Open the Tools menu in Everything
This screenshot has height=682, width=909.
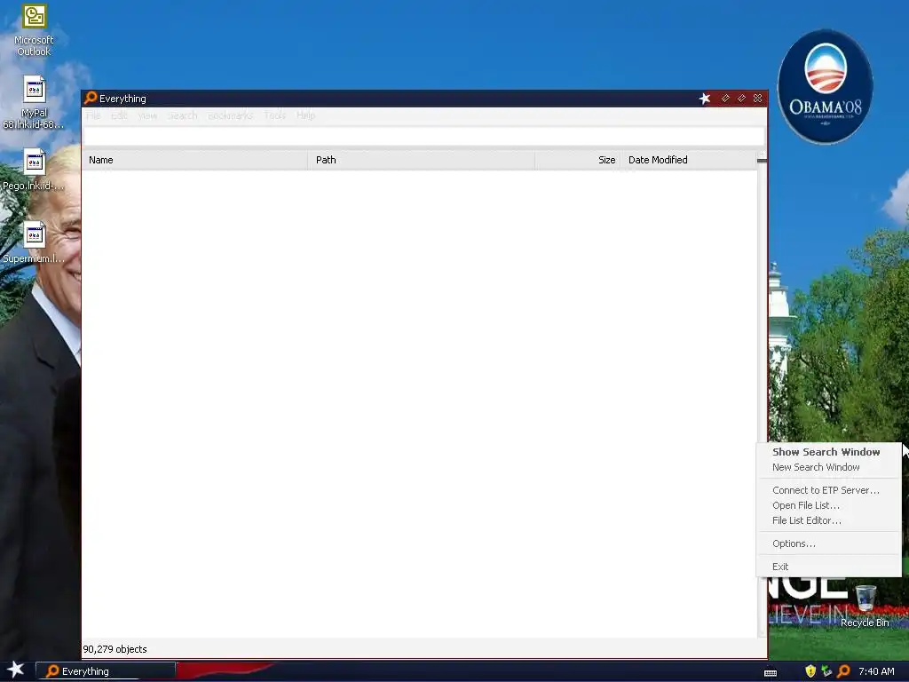point(275,115)
